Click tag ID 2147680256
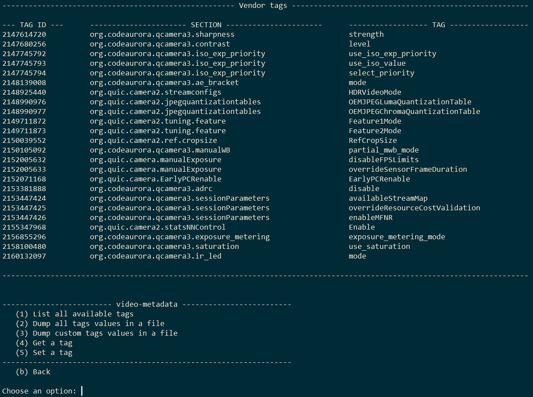Image resolution: width=533 pixels, height=397 pixels. tap(24, 44)
